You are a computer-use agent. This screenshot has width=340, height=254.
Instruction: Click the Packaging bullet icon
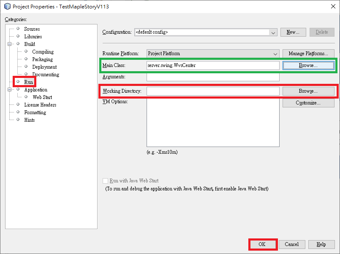(x=26, y=59)
